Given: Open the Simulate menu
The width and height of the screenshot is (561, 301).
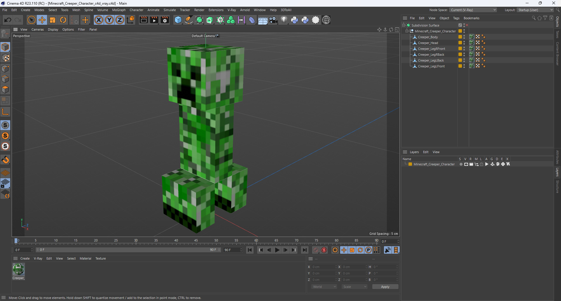Looking at the screenshot, I should click(x=169, y=10).
